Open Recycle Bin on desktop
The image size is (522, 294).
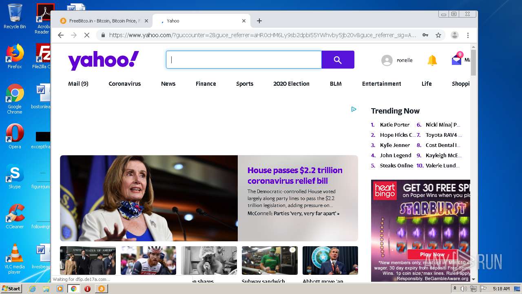[x=15, y=16]
